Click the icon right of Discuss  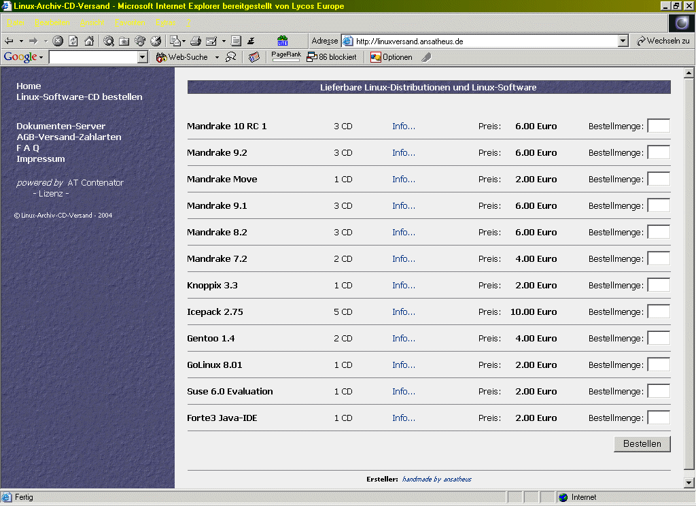click(251, 41)
